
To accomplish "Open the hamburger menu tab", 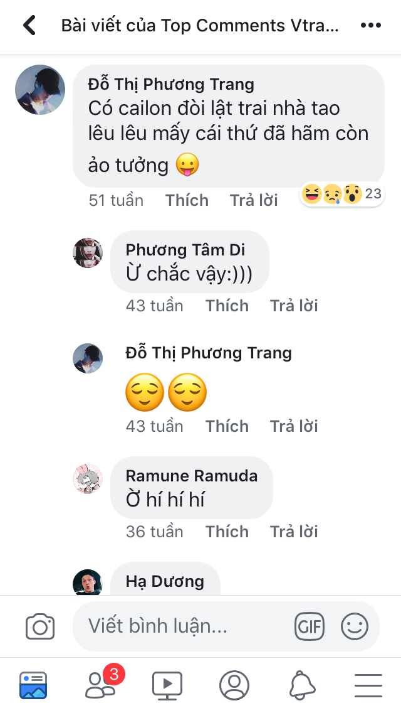I will pos(368,685).
